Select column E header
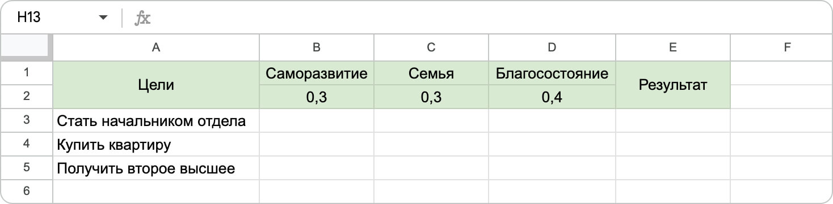Viewport: 833px width, 204px height. [x=673, y=48]
